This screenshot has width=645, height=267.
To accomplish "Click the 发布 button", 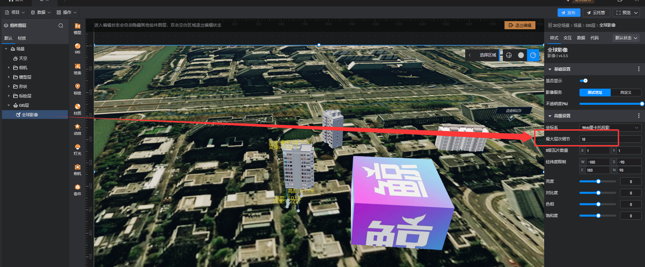I will pyautogui.click(x=569, y=13).
